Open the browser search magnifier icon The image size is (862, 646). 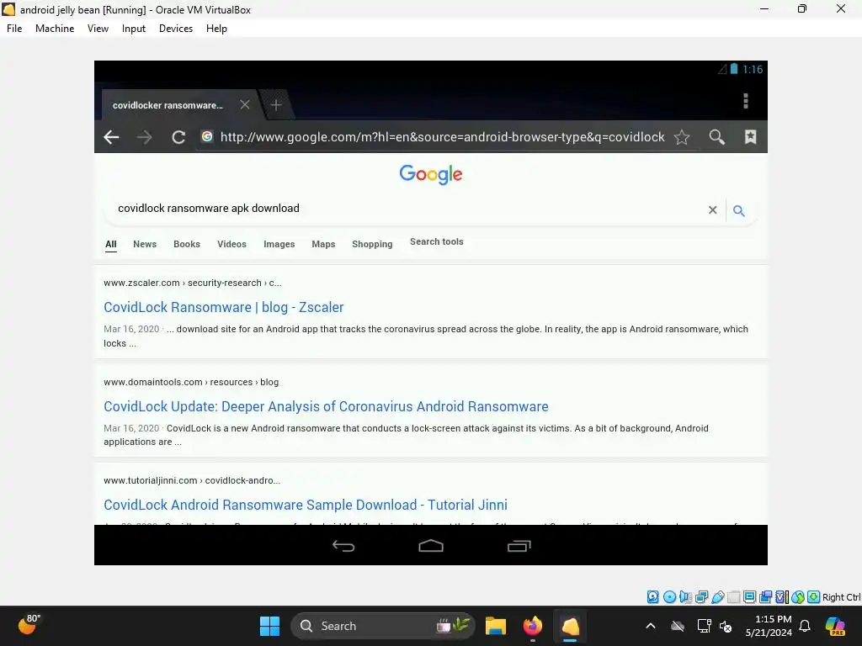click(x=717, y=137)
